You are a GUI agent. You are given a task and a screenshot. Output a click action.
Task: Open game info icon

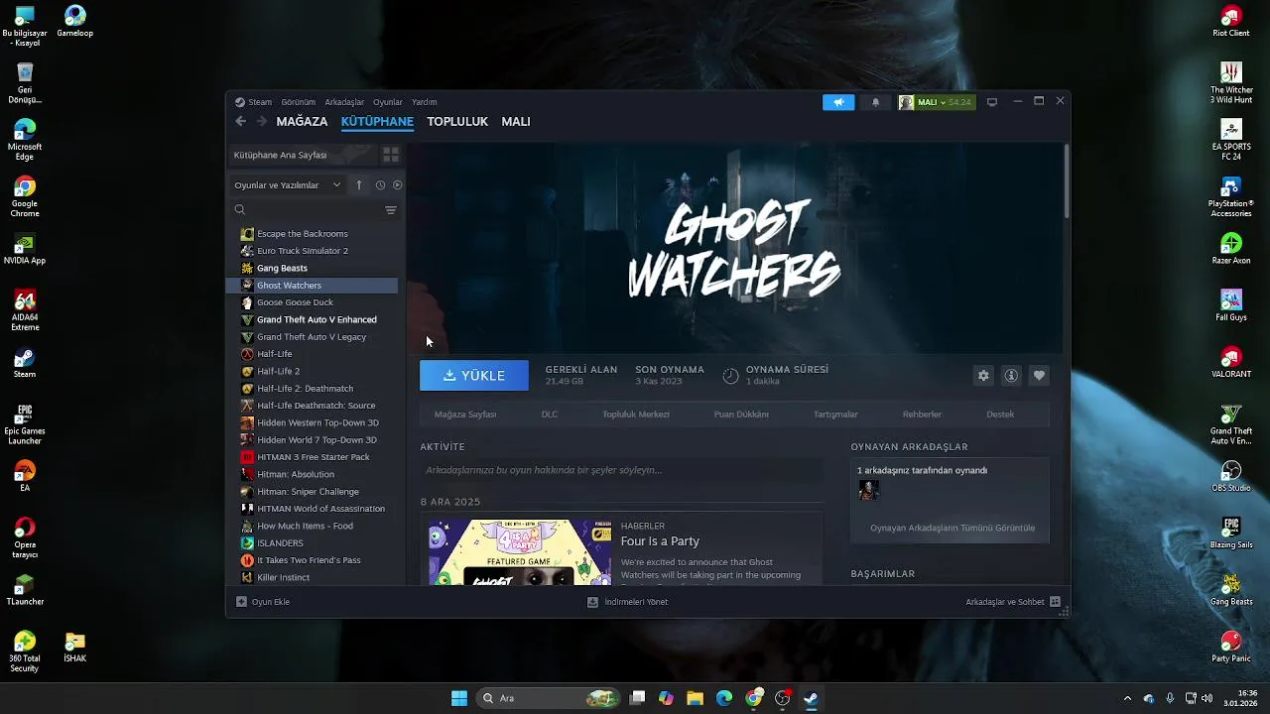(x=1011, y=376)
